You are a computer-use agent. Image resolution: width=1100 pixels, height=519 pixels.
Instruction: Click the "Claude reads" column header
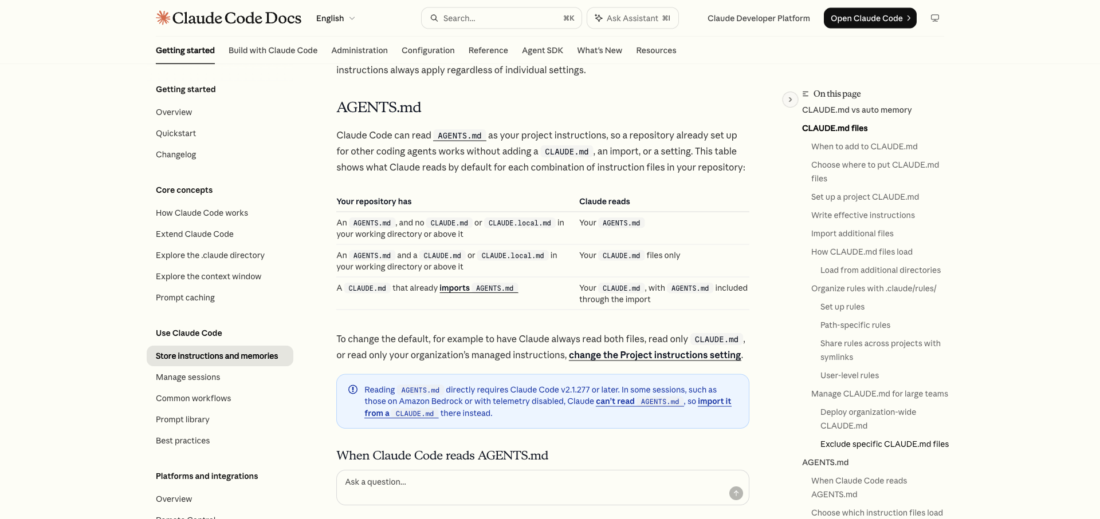[604, 201]
